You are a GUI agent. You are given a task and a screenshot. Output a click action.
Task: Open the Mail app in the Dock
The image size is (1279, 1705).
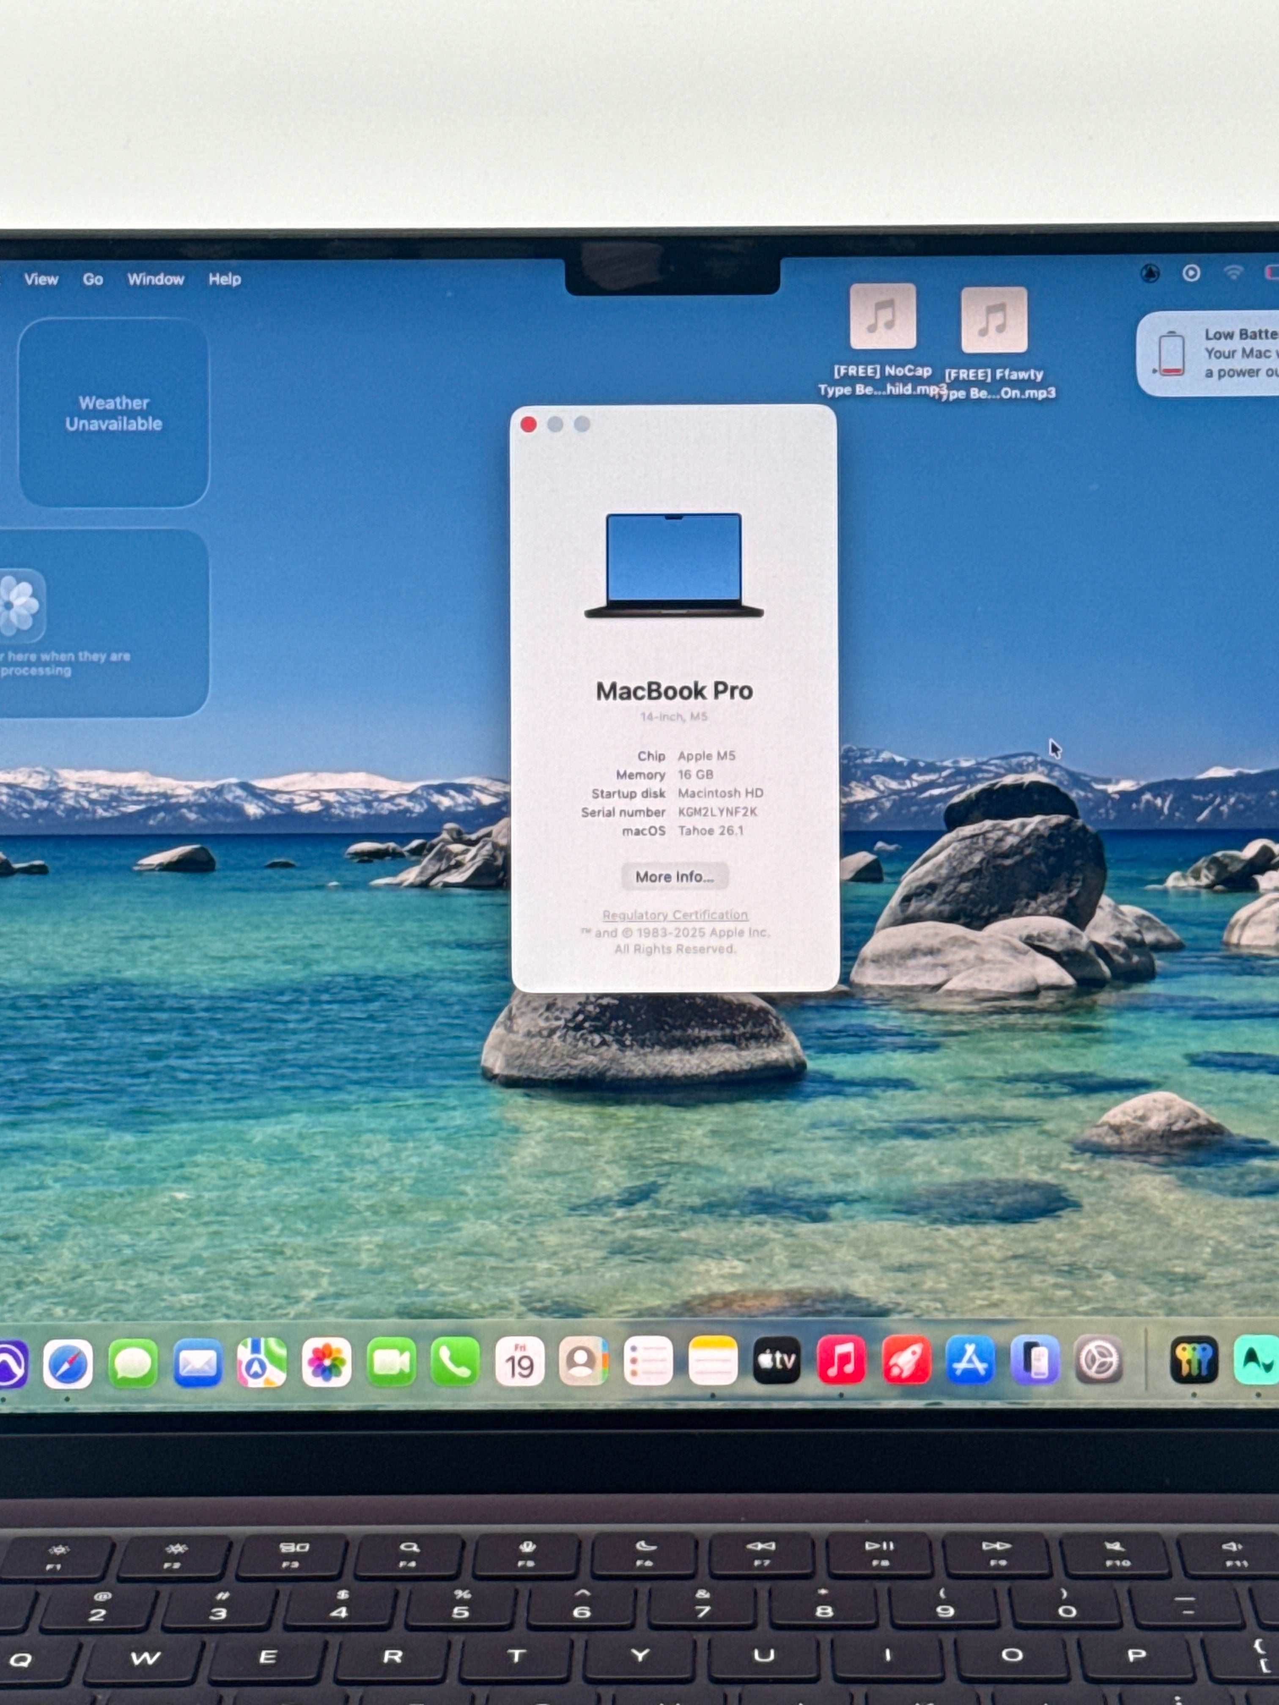(198, 1363)
